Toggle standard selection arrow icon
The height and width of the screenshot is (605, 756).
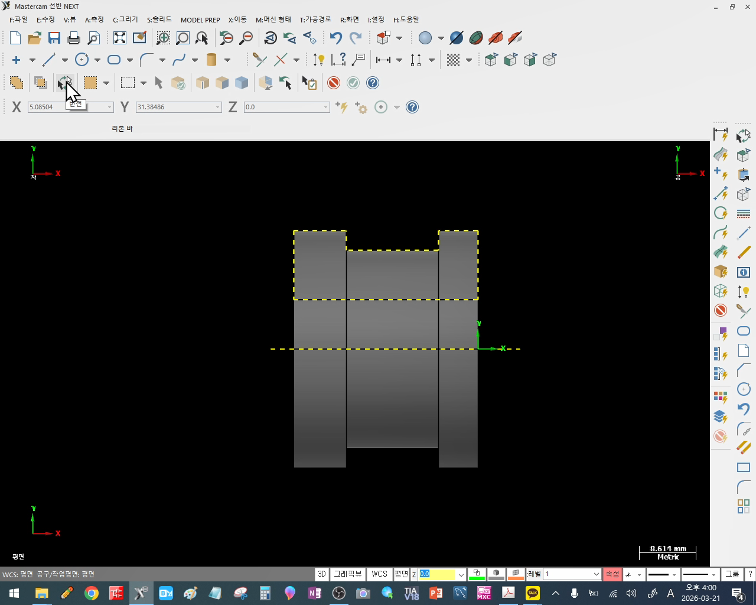(x=158, y=83)
